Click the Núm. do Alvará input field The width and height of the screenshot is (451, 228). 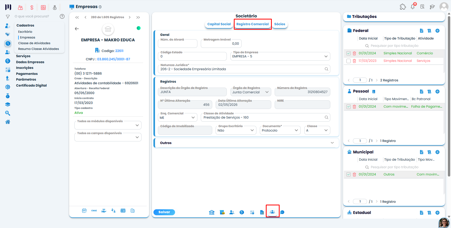point(178,44)
